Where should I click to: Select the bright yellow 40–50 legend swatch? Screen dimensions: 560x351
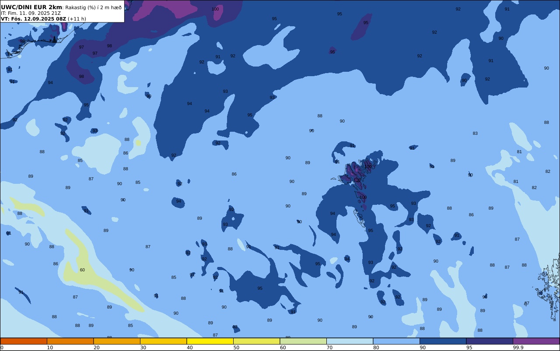click(210, 341)
